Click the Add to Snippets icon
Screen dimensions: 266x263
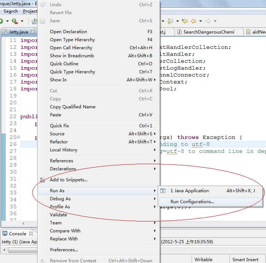42,180
